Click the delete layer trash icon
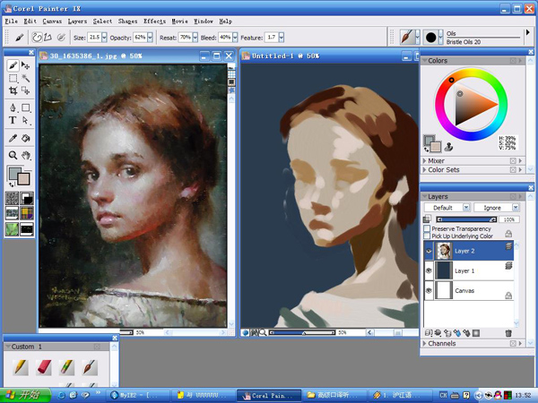 pos(508,333)
